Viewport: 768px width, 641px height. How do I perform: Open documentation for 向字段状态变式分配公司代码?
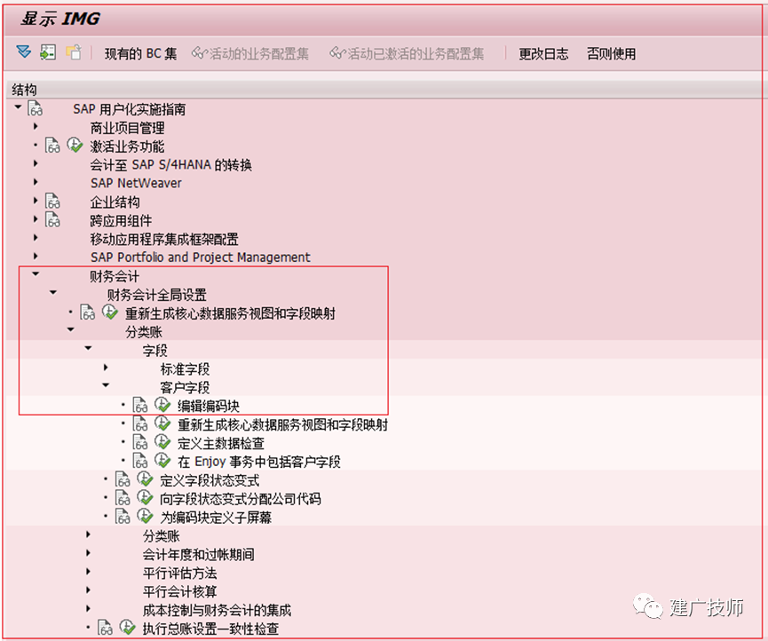tap(123, 498)
